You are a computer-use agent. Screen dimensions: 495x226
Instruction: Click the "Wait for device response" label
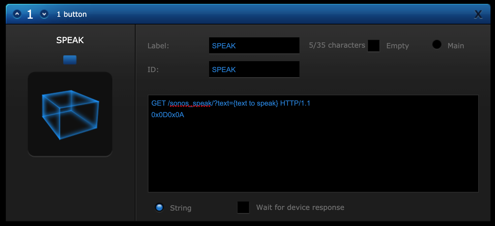(x=300, y=207)
